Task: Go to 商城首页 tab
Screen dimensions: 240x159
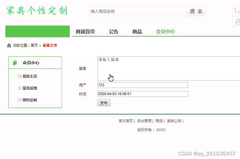Action: pyautogui.click(x=85, y=32)
